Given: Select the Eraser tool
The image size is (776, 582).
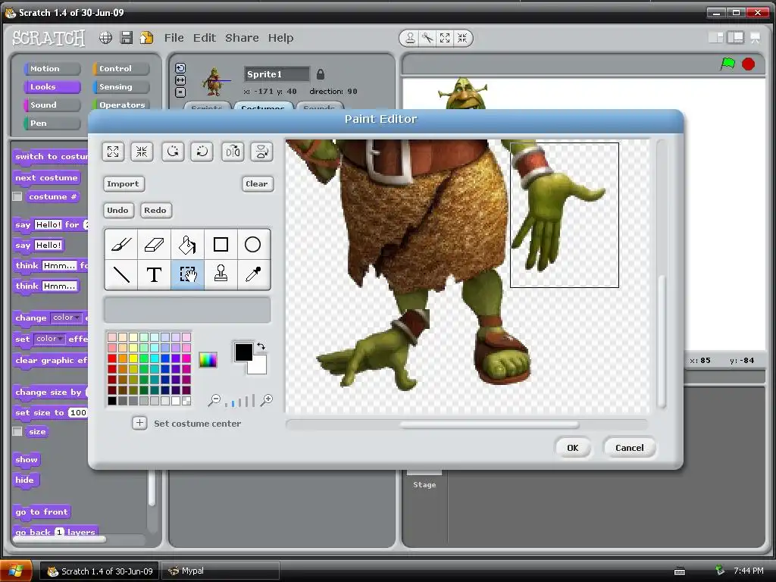Looking at the screenshot, I should [154, 244].
